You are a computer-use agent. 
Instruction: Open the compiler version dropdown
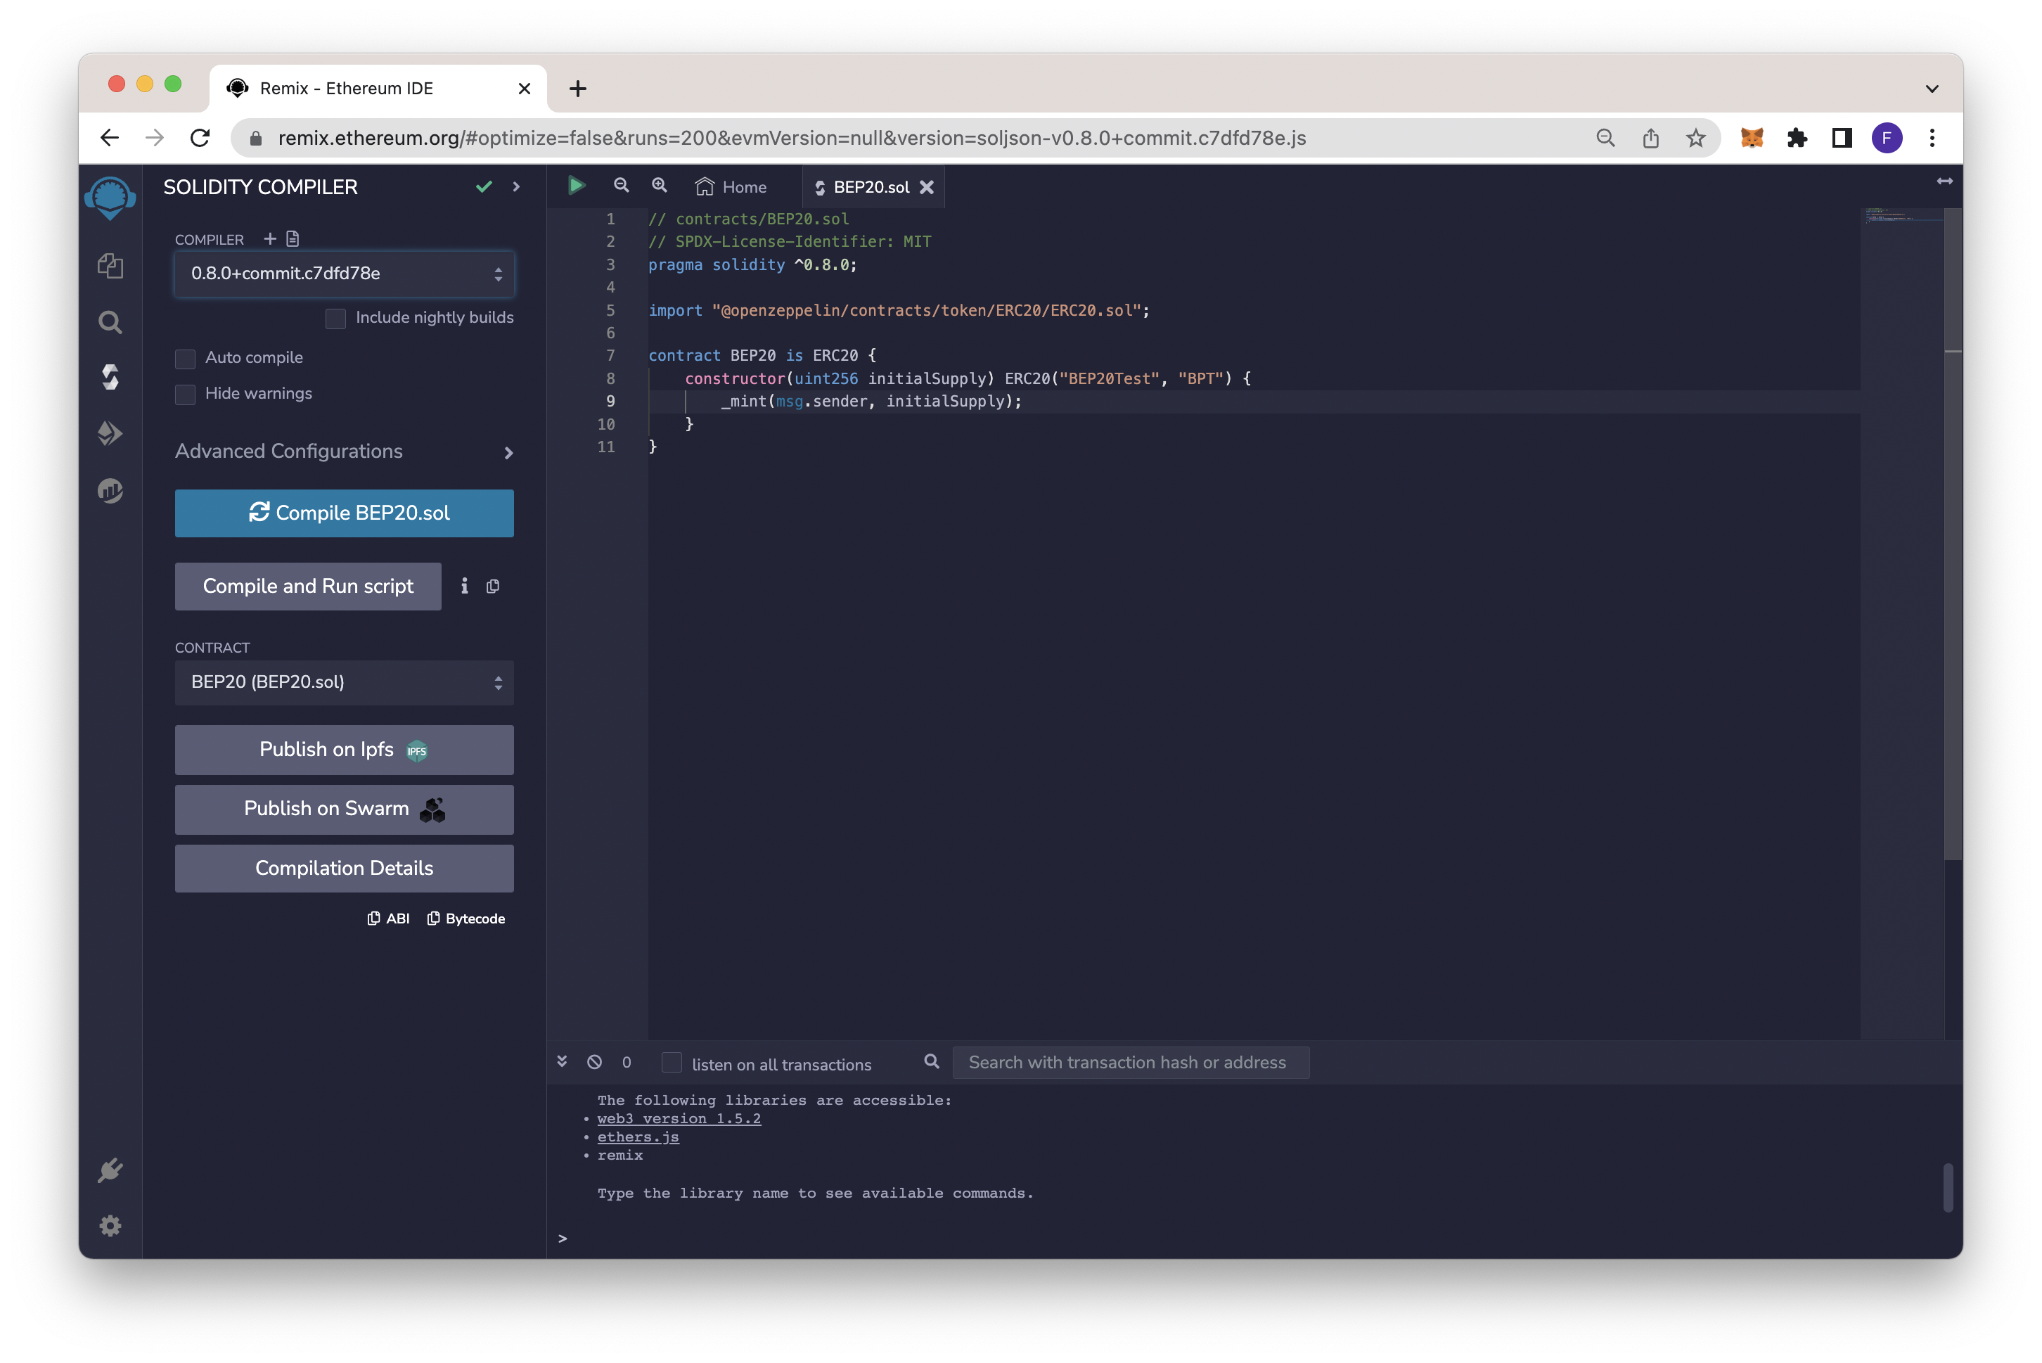pos(344,274)
